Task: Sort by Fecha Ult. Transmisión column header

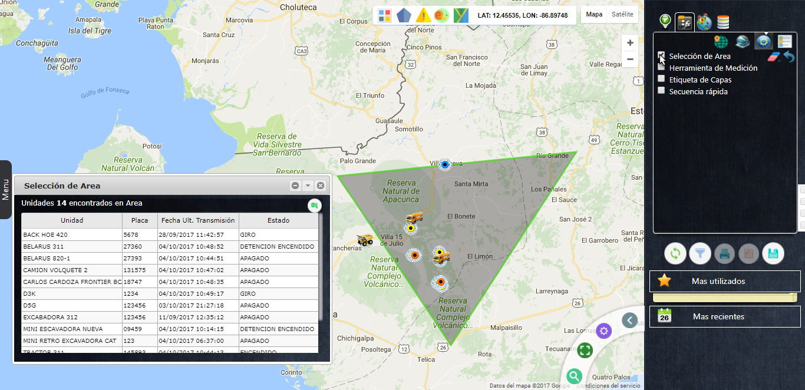Action: tap(198, 220)
